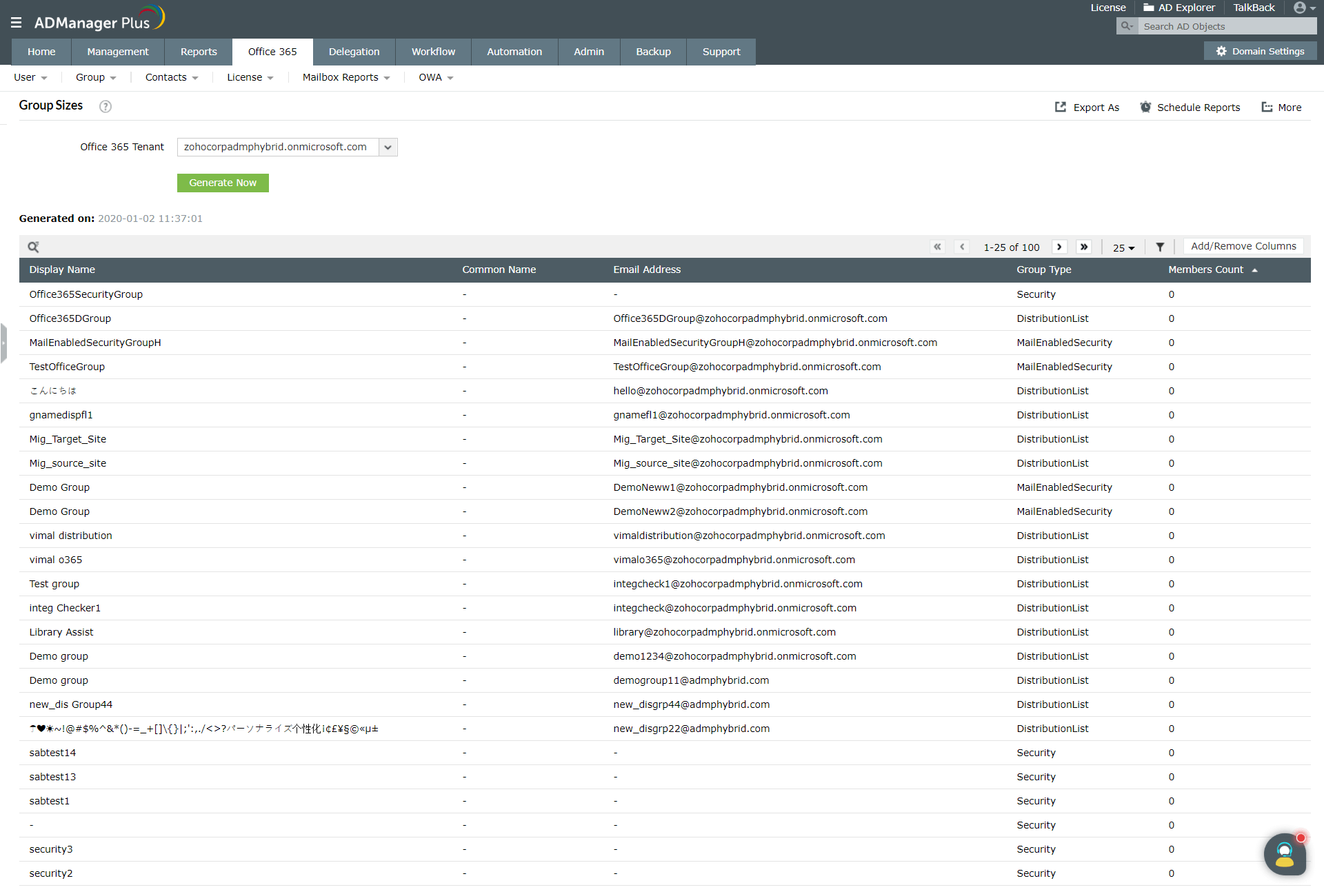Open the Reports tab
Image resolution: width=1324 pixels, height=894 pixels.
(x=199, y=52)
